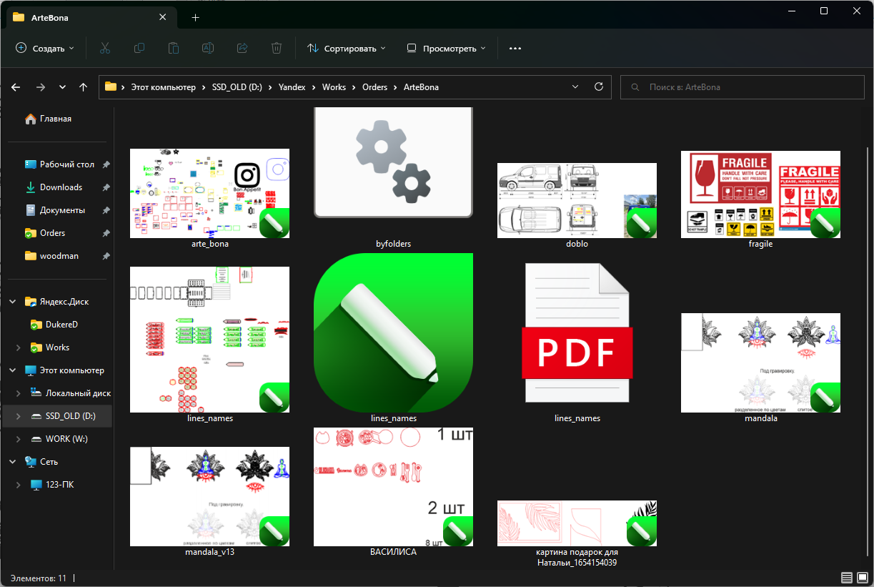This screenshot has width=874, height=587.
Task: Expand the Works tree node
Action: point(18,347)
